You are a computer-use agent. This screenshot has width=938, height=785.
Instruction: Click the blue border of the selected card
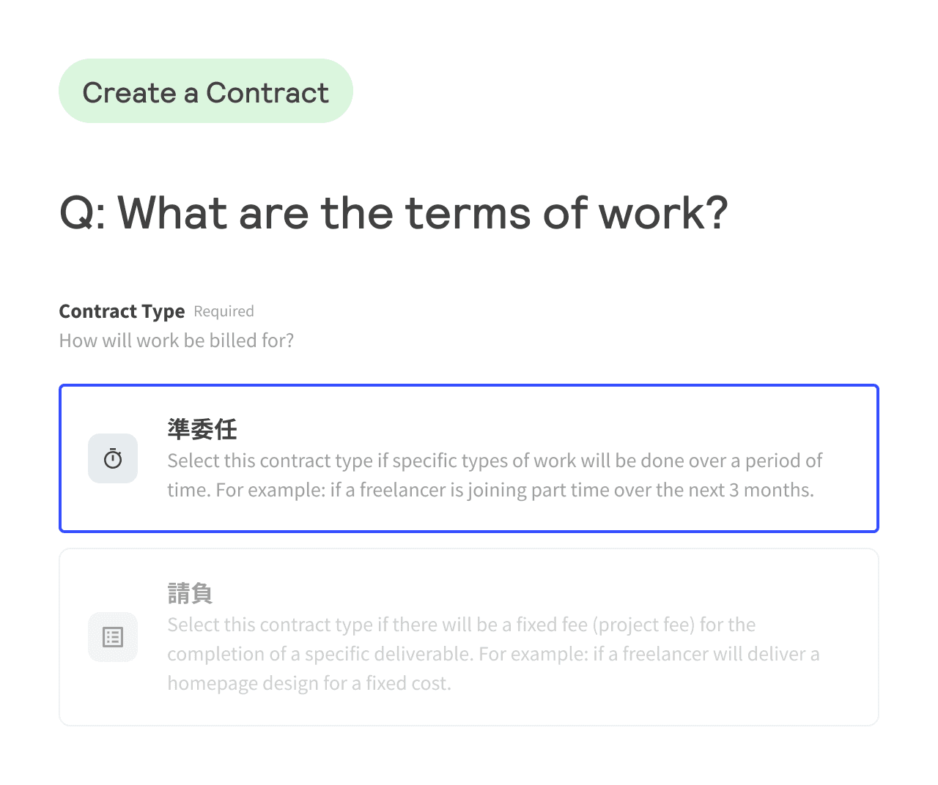tap(469, 384)
